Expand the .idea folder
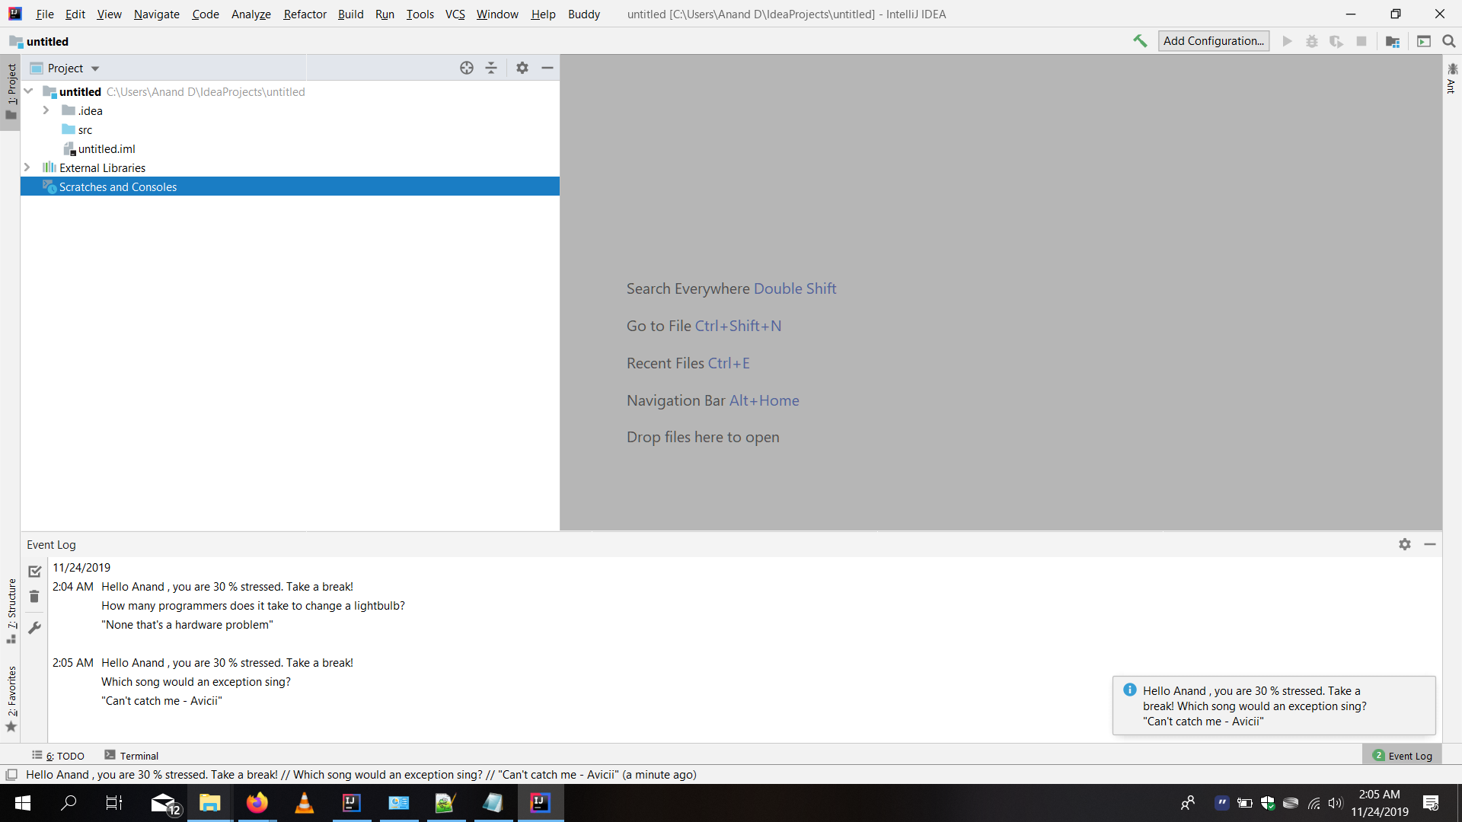The image size is (1462, 822). [x=46, y=110]
